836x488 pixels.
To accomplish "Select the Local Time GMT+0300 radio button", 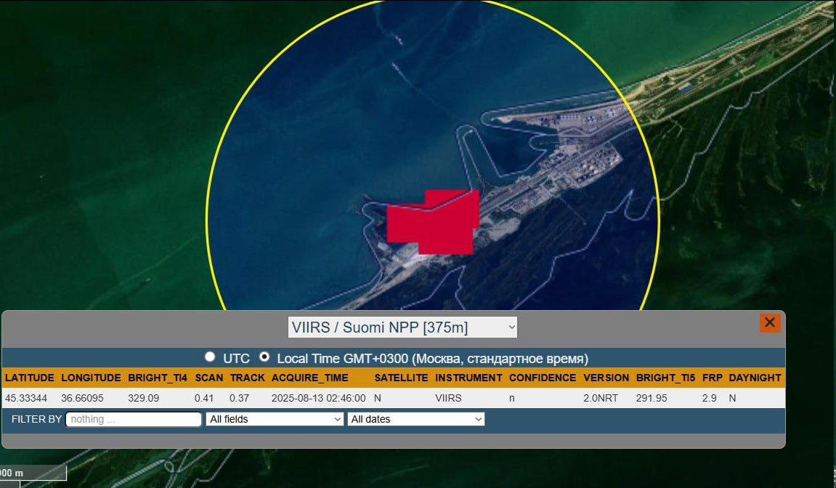I will point(264,357).
